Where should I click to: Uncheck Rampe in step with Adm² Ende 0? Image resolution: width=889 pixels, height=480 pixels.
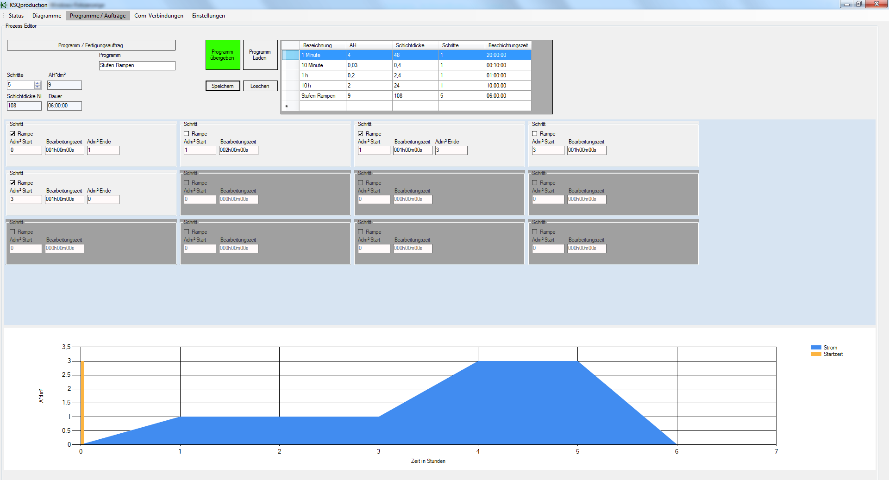click(13, 183)
